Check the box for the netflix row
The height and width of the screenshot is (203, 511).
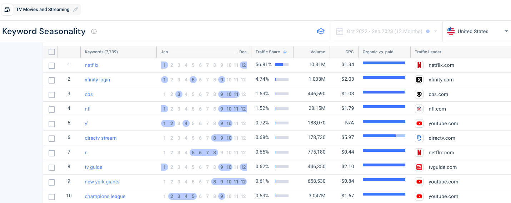click(52, 66)
